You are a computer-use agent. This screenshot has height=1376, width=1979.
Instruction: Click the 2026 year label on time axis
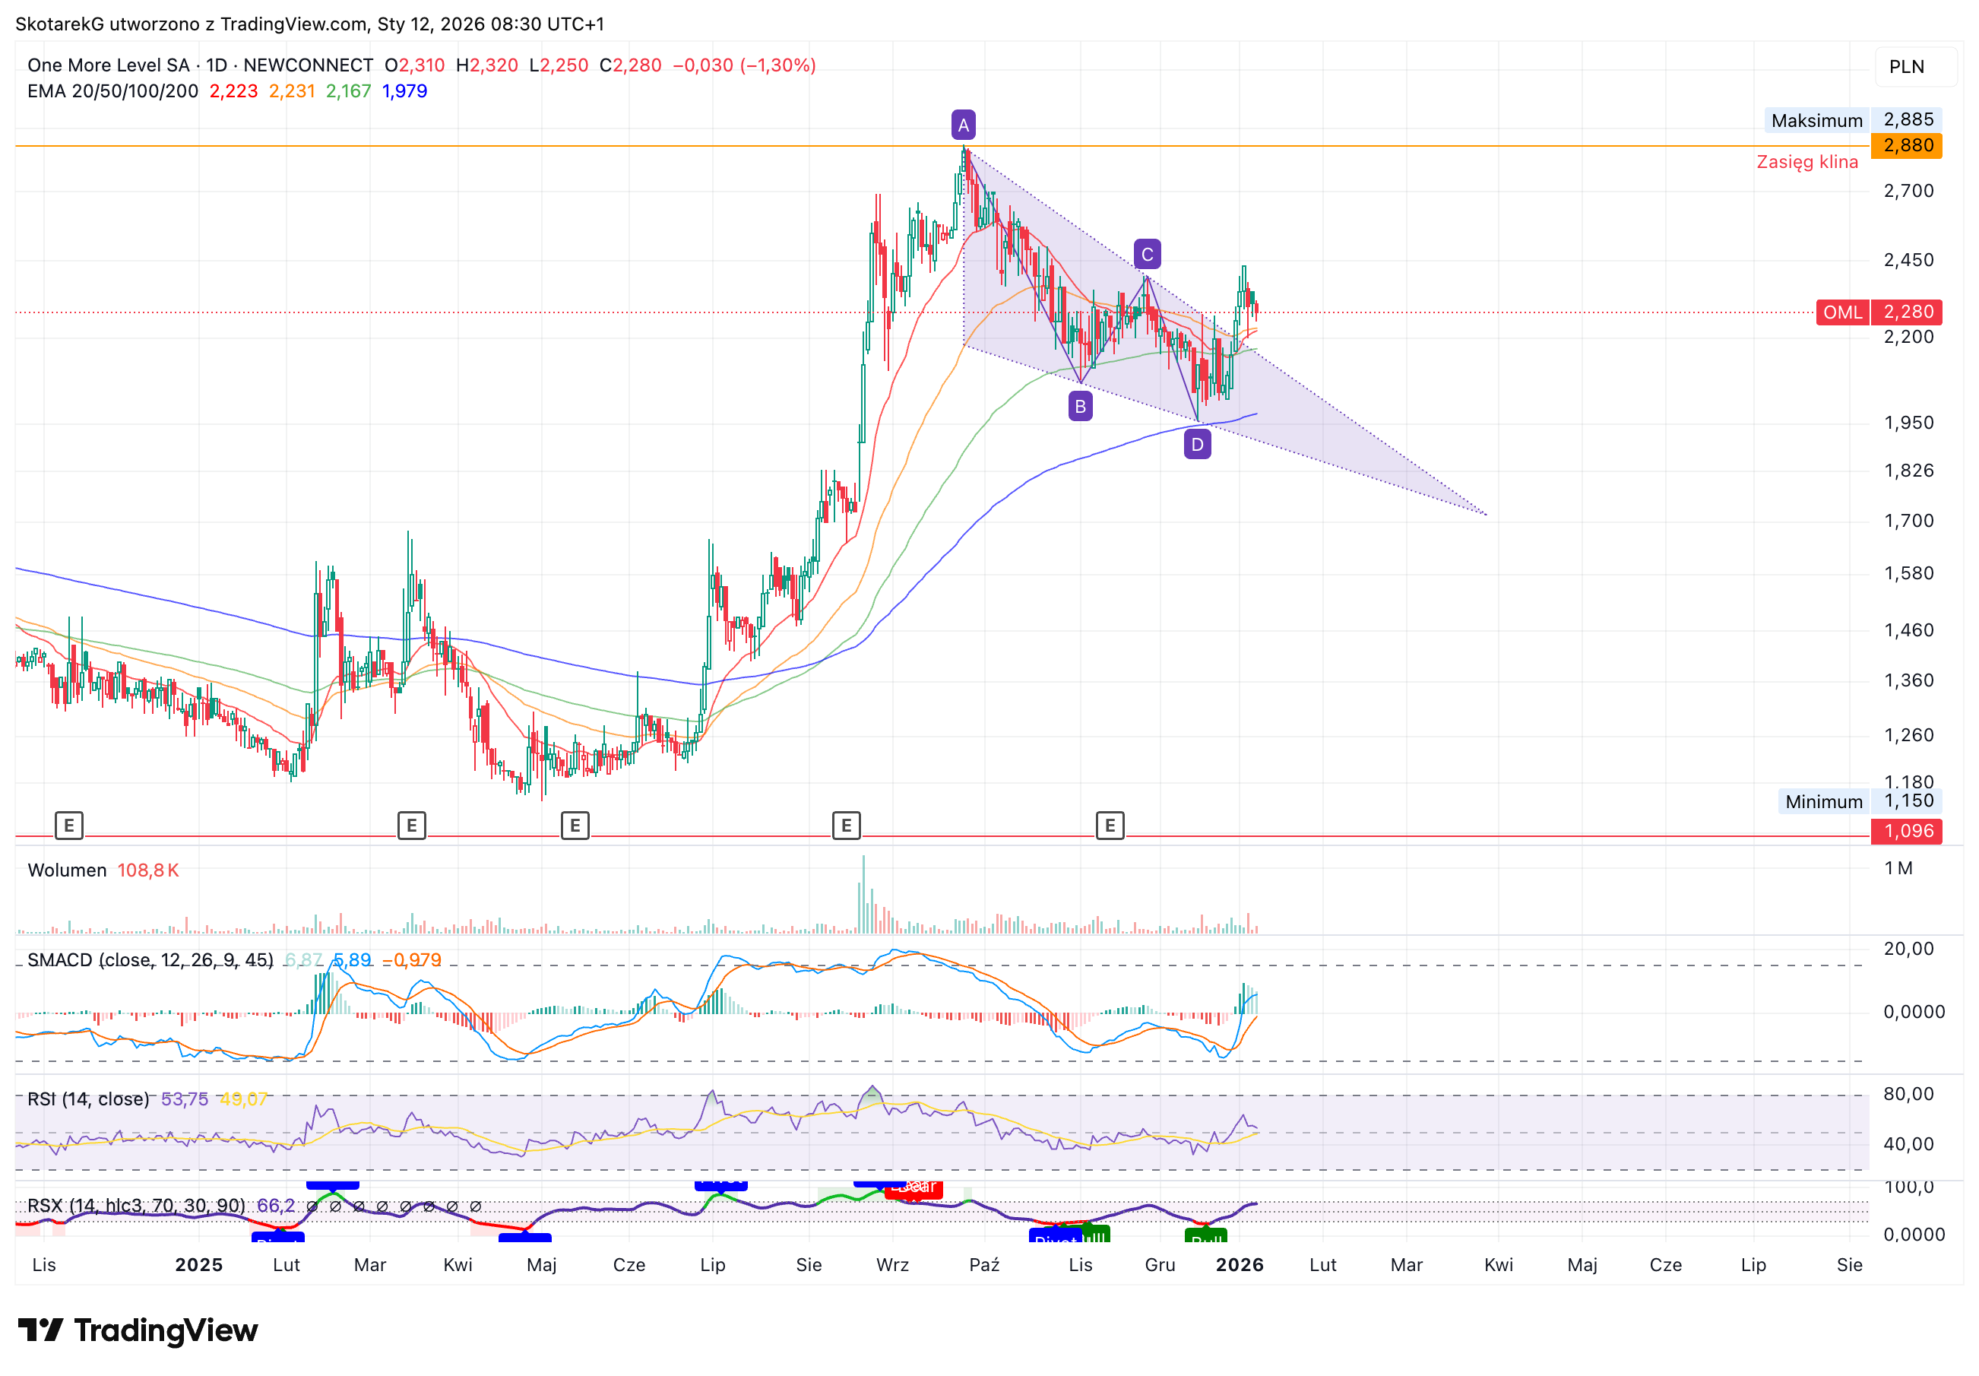click(1240, 1265)
